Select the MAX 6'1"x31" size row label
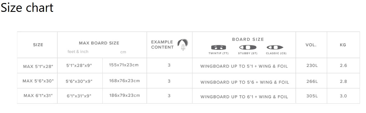The height and width of the screenshot is (113, 366). (x=38, y=96)
